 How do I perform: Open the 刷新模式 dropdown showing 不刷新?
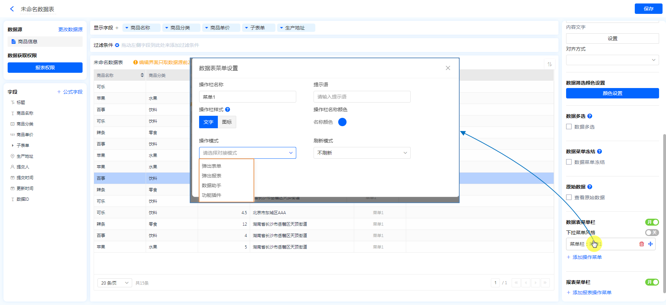pyautogui.click(x=362, y=153)
